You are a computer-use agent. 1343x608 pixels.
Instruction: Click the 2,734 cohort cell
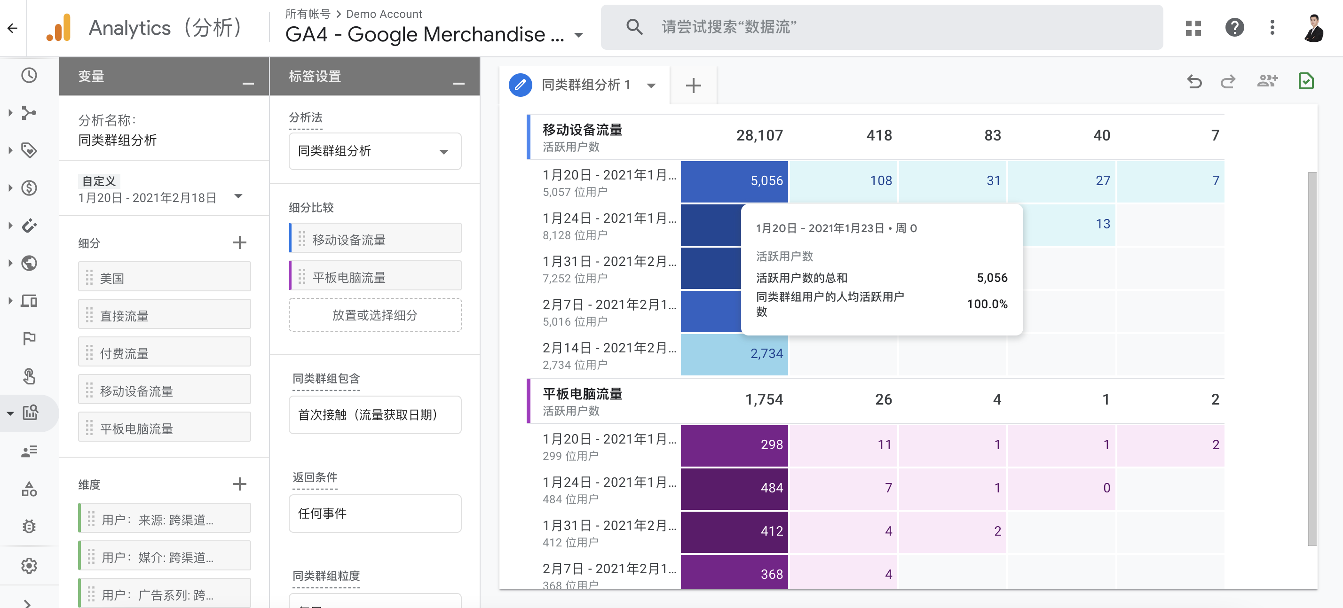[x=734, y=354]
